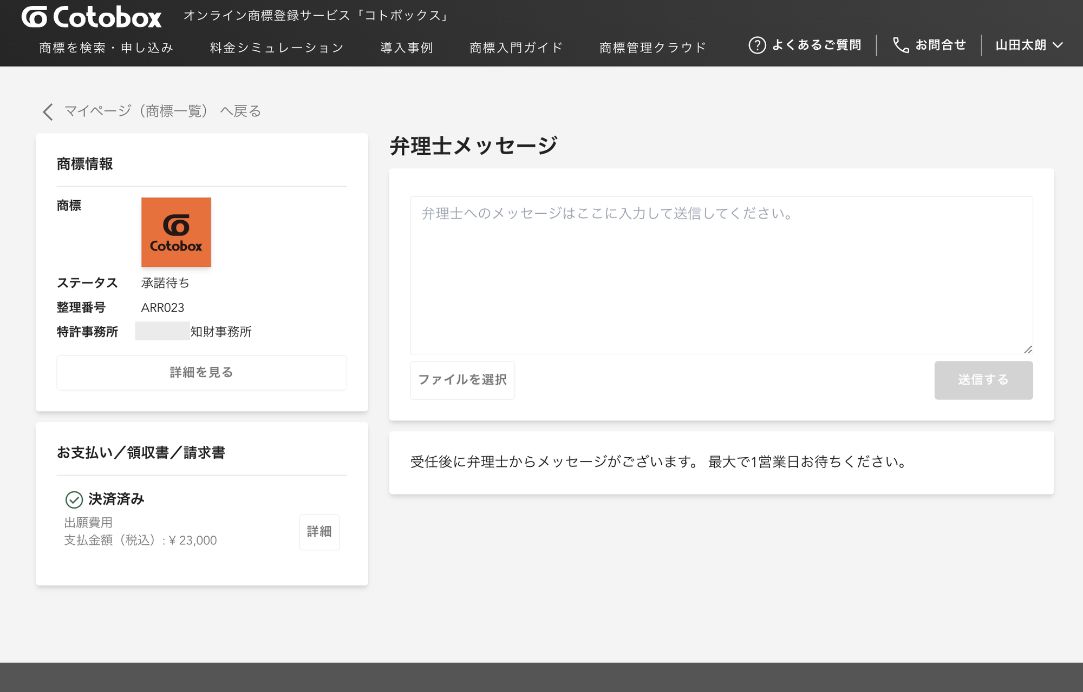This screenshot has width=1083, height=692.
Task: Open 商標入門ガイド menu item
Action: (516, 48)
